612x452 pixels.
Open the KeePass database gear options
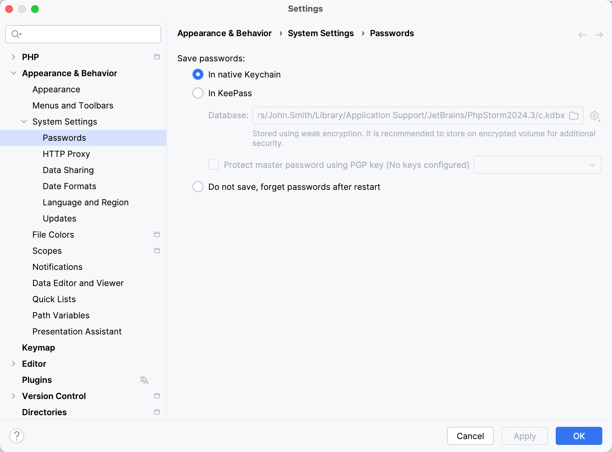coord(595,116)
